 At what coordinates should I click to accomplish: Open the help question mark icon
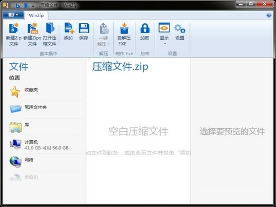[269, 15]
